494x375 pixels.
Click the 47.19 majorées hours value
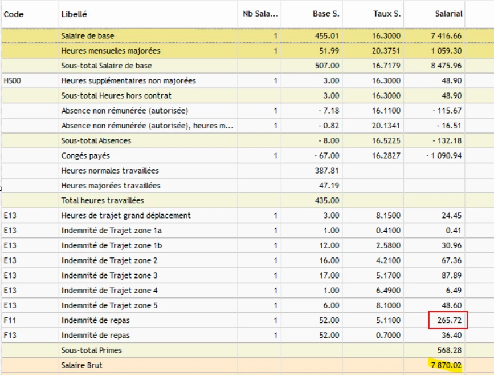329,186
